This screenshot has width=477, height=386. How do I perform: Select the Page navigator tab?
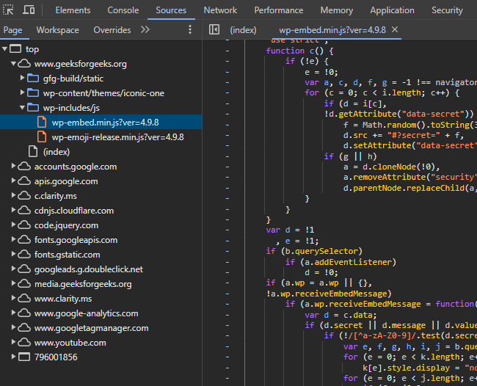pos(12,30)
